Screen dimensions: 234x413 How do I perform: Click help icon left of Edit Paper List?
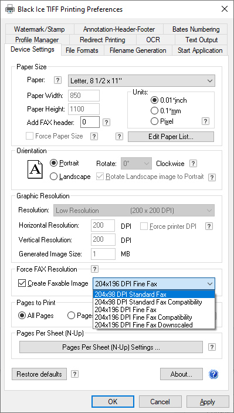(x=119, y=136)
